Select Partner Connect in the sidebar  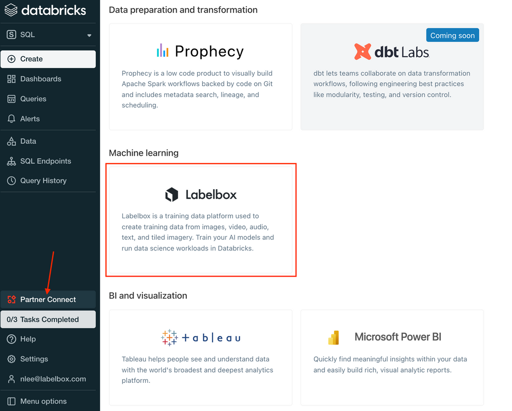[x=49, y=300]
